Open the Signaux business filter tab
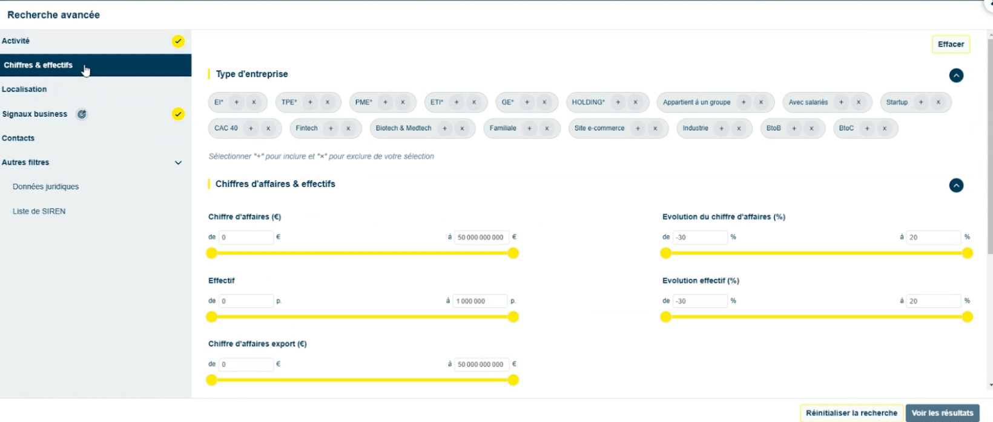 tap(96, 114)
